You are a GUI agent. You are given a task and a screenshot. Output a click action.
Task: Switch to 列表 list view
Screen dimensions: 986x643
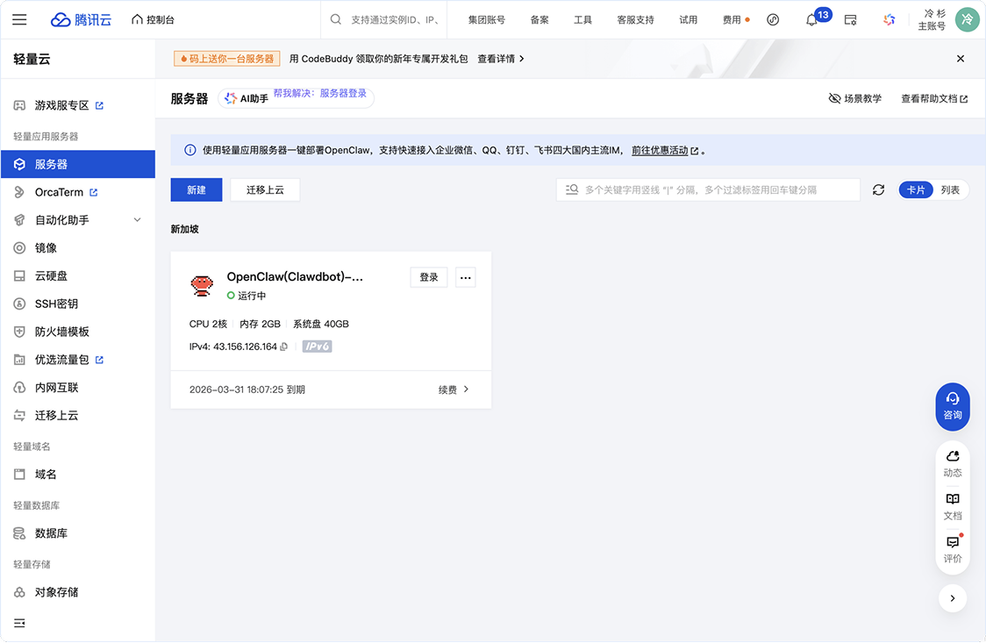pyautogui.click(x=950, y=190)
